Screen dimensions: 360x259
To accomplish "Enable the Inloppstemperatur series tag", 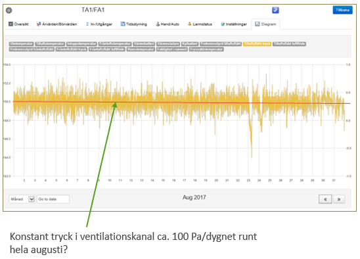I will pos(81,43).
